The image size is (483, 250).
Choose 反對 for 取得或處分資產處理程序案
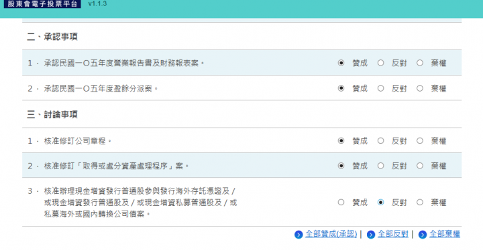coord(381,166)
